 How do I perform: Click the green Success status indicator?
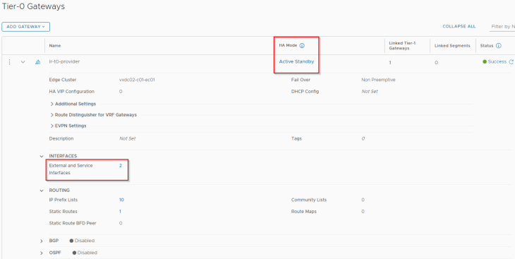pos(495,62)
